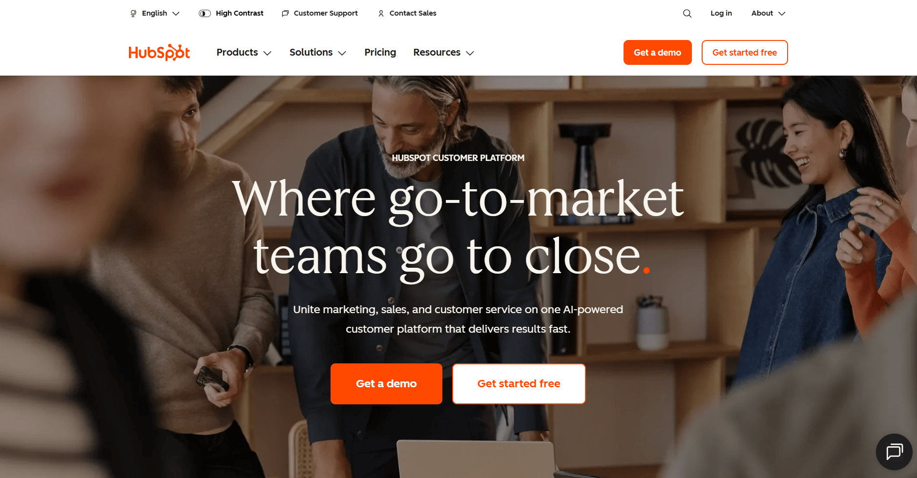Click the Contact Sales link text
The image size is (917, 478).
point(413,13)
